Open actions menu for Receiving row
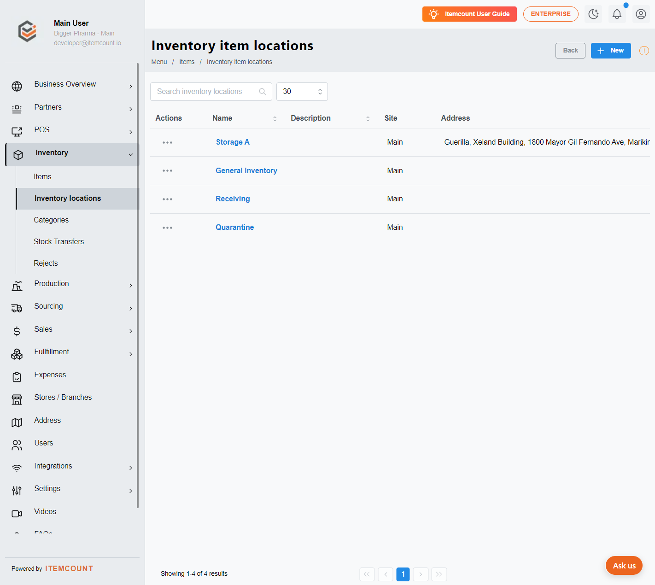655x585 pixels. [168, 199]
